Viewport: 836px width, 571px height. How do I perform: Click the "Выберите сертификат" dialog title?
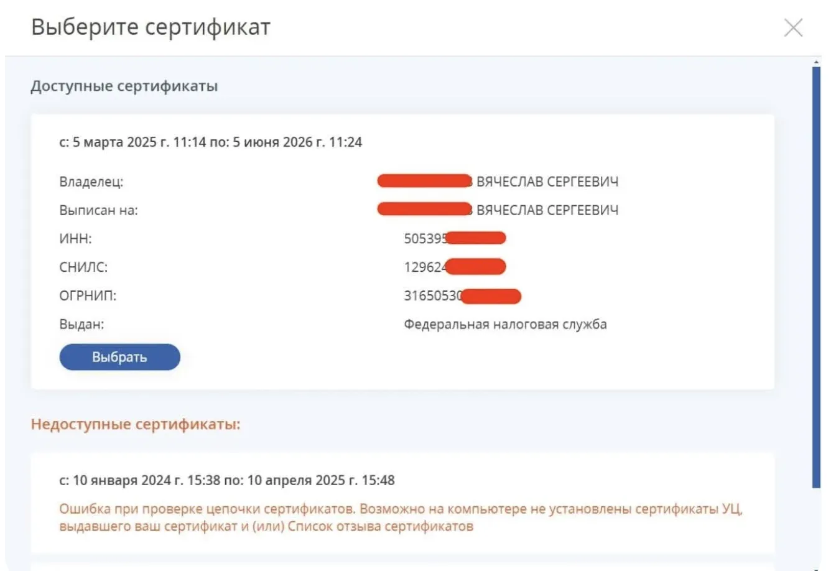[x=151, y=27]
